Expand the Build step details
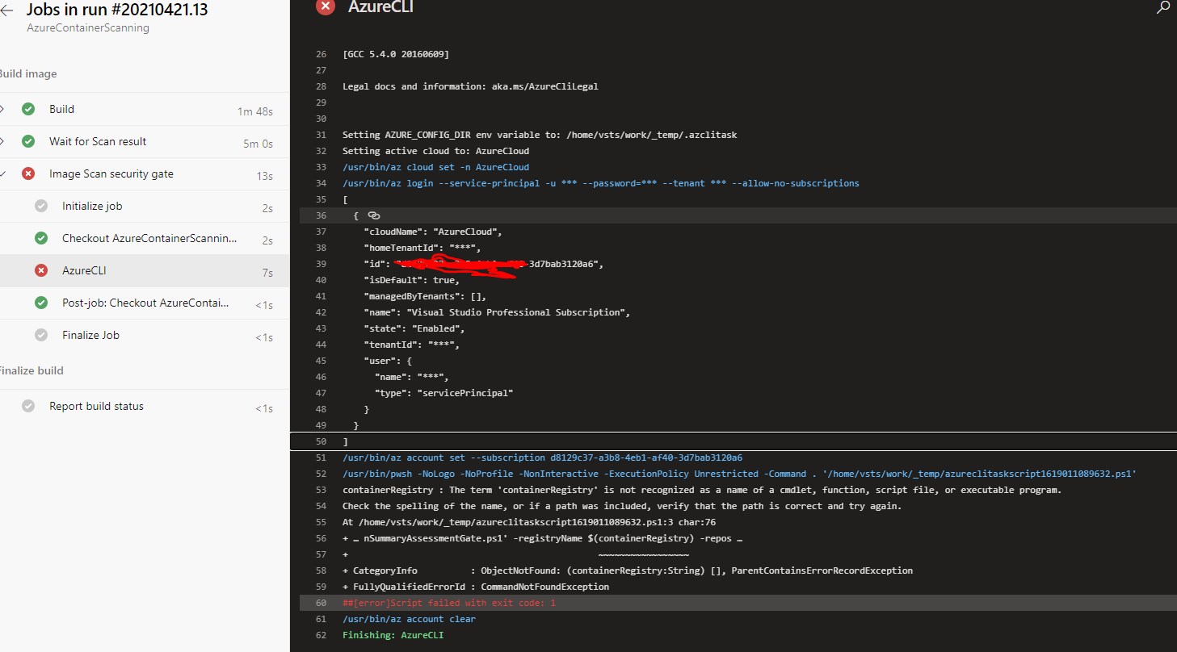 coord(4,109)
